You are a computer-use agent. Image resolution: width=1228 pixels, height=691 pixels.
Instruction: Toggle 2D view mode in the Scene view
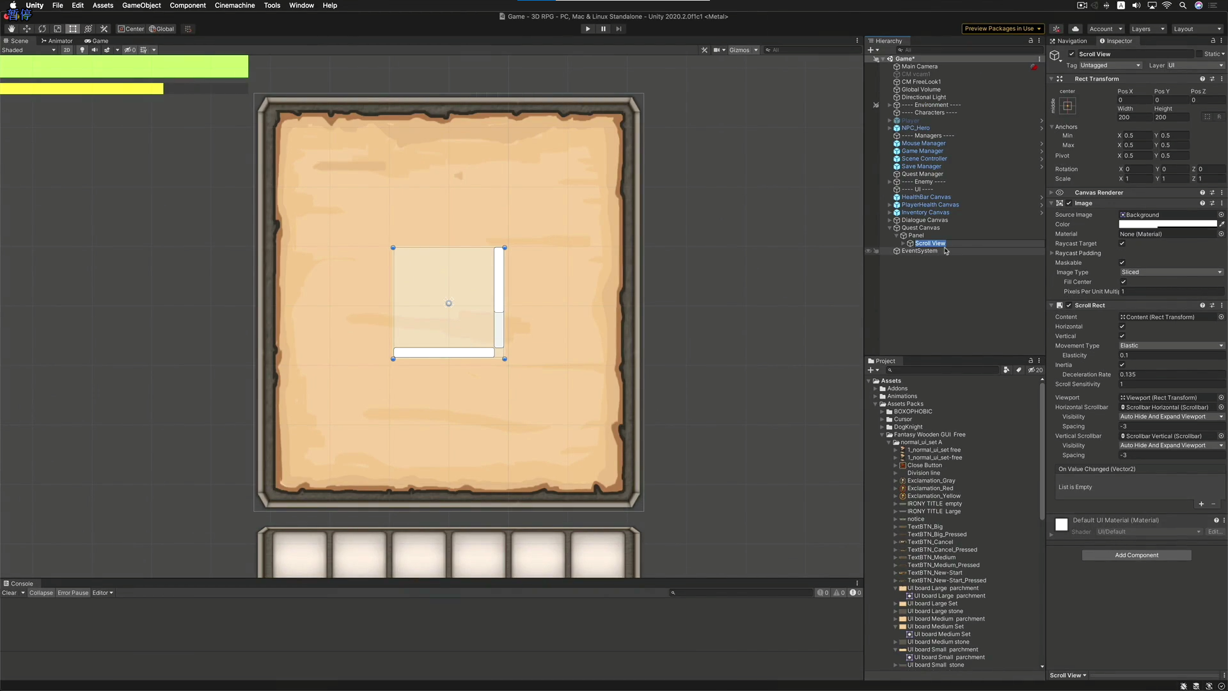pyautogui.click(x=67, y=50)
